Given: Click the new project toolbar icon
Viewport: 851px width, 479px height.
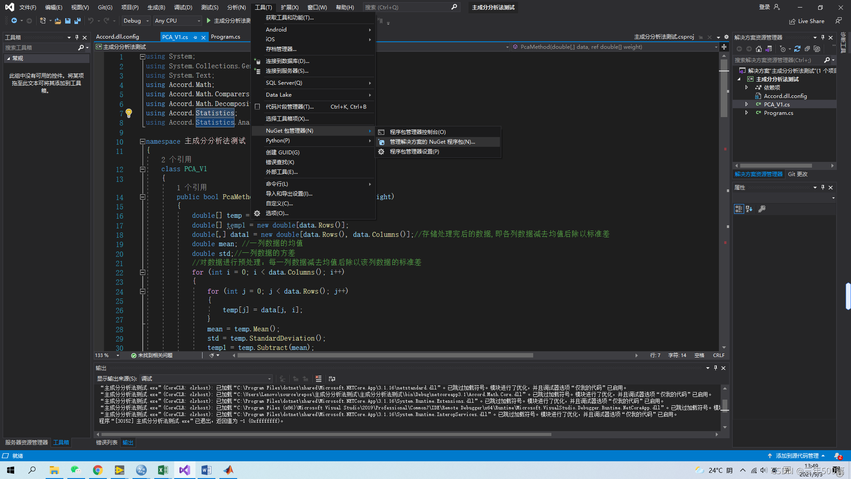Looking at the screenshot, I should click(x=43, y=20).
